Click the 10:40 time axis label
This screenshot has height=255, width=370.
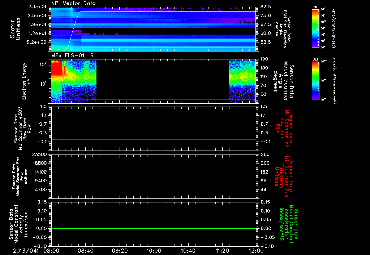click(188, 251)
